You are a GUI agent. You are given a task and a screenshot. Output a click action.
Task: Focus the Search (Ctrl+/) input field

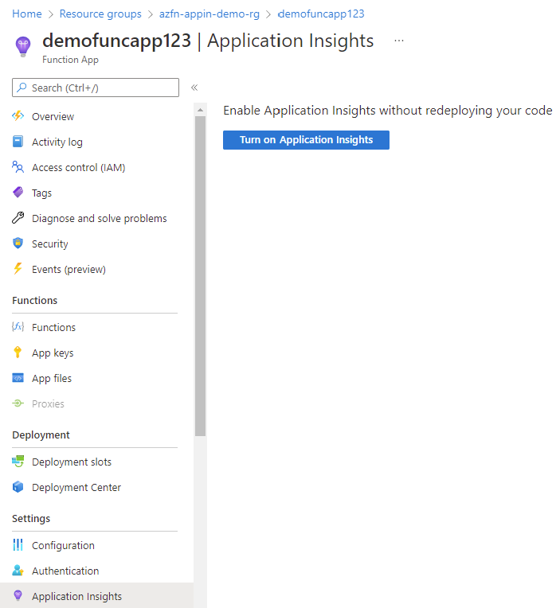pyautogui.click(x=96, y=88)
